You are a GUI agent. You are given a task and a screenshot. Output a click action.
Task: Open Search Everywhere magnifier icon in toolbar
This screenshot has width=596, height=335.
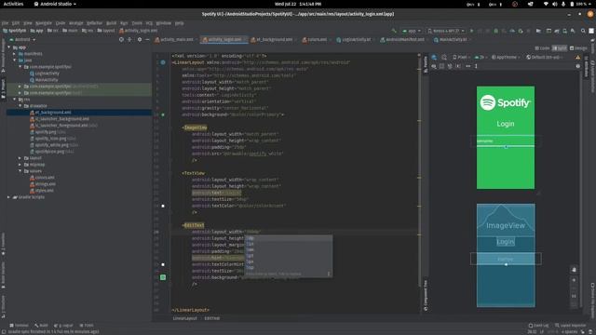point(583,31)
